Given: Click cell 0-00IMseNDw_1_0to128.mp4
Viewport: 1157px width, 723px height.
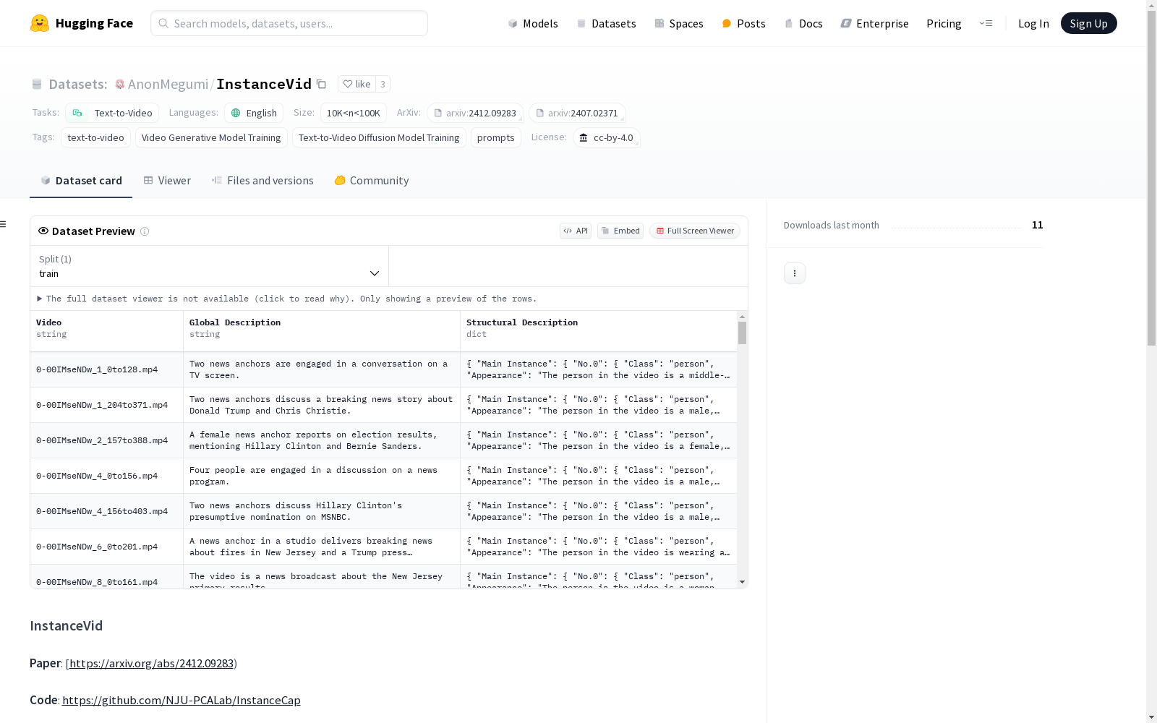Looking at the screenshot, I should [x=106, y=369].
